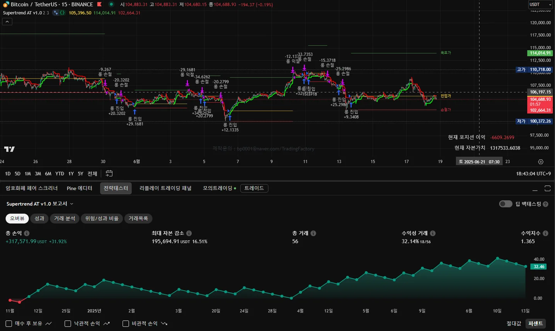Image resolution: width=555 pixels, height=331 pixels.
Task: Open the Supertrend source code braces icon
Action: tap(62, 13)
